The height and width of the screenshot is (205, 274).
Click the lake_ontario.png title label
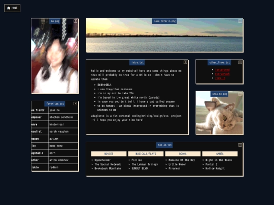164,21
